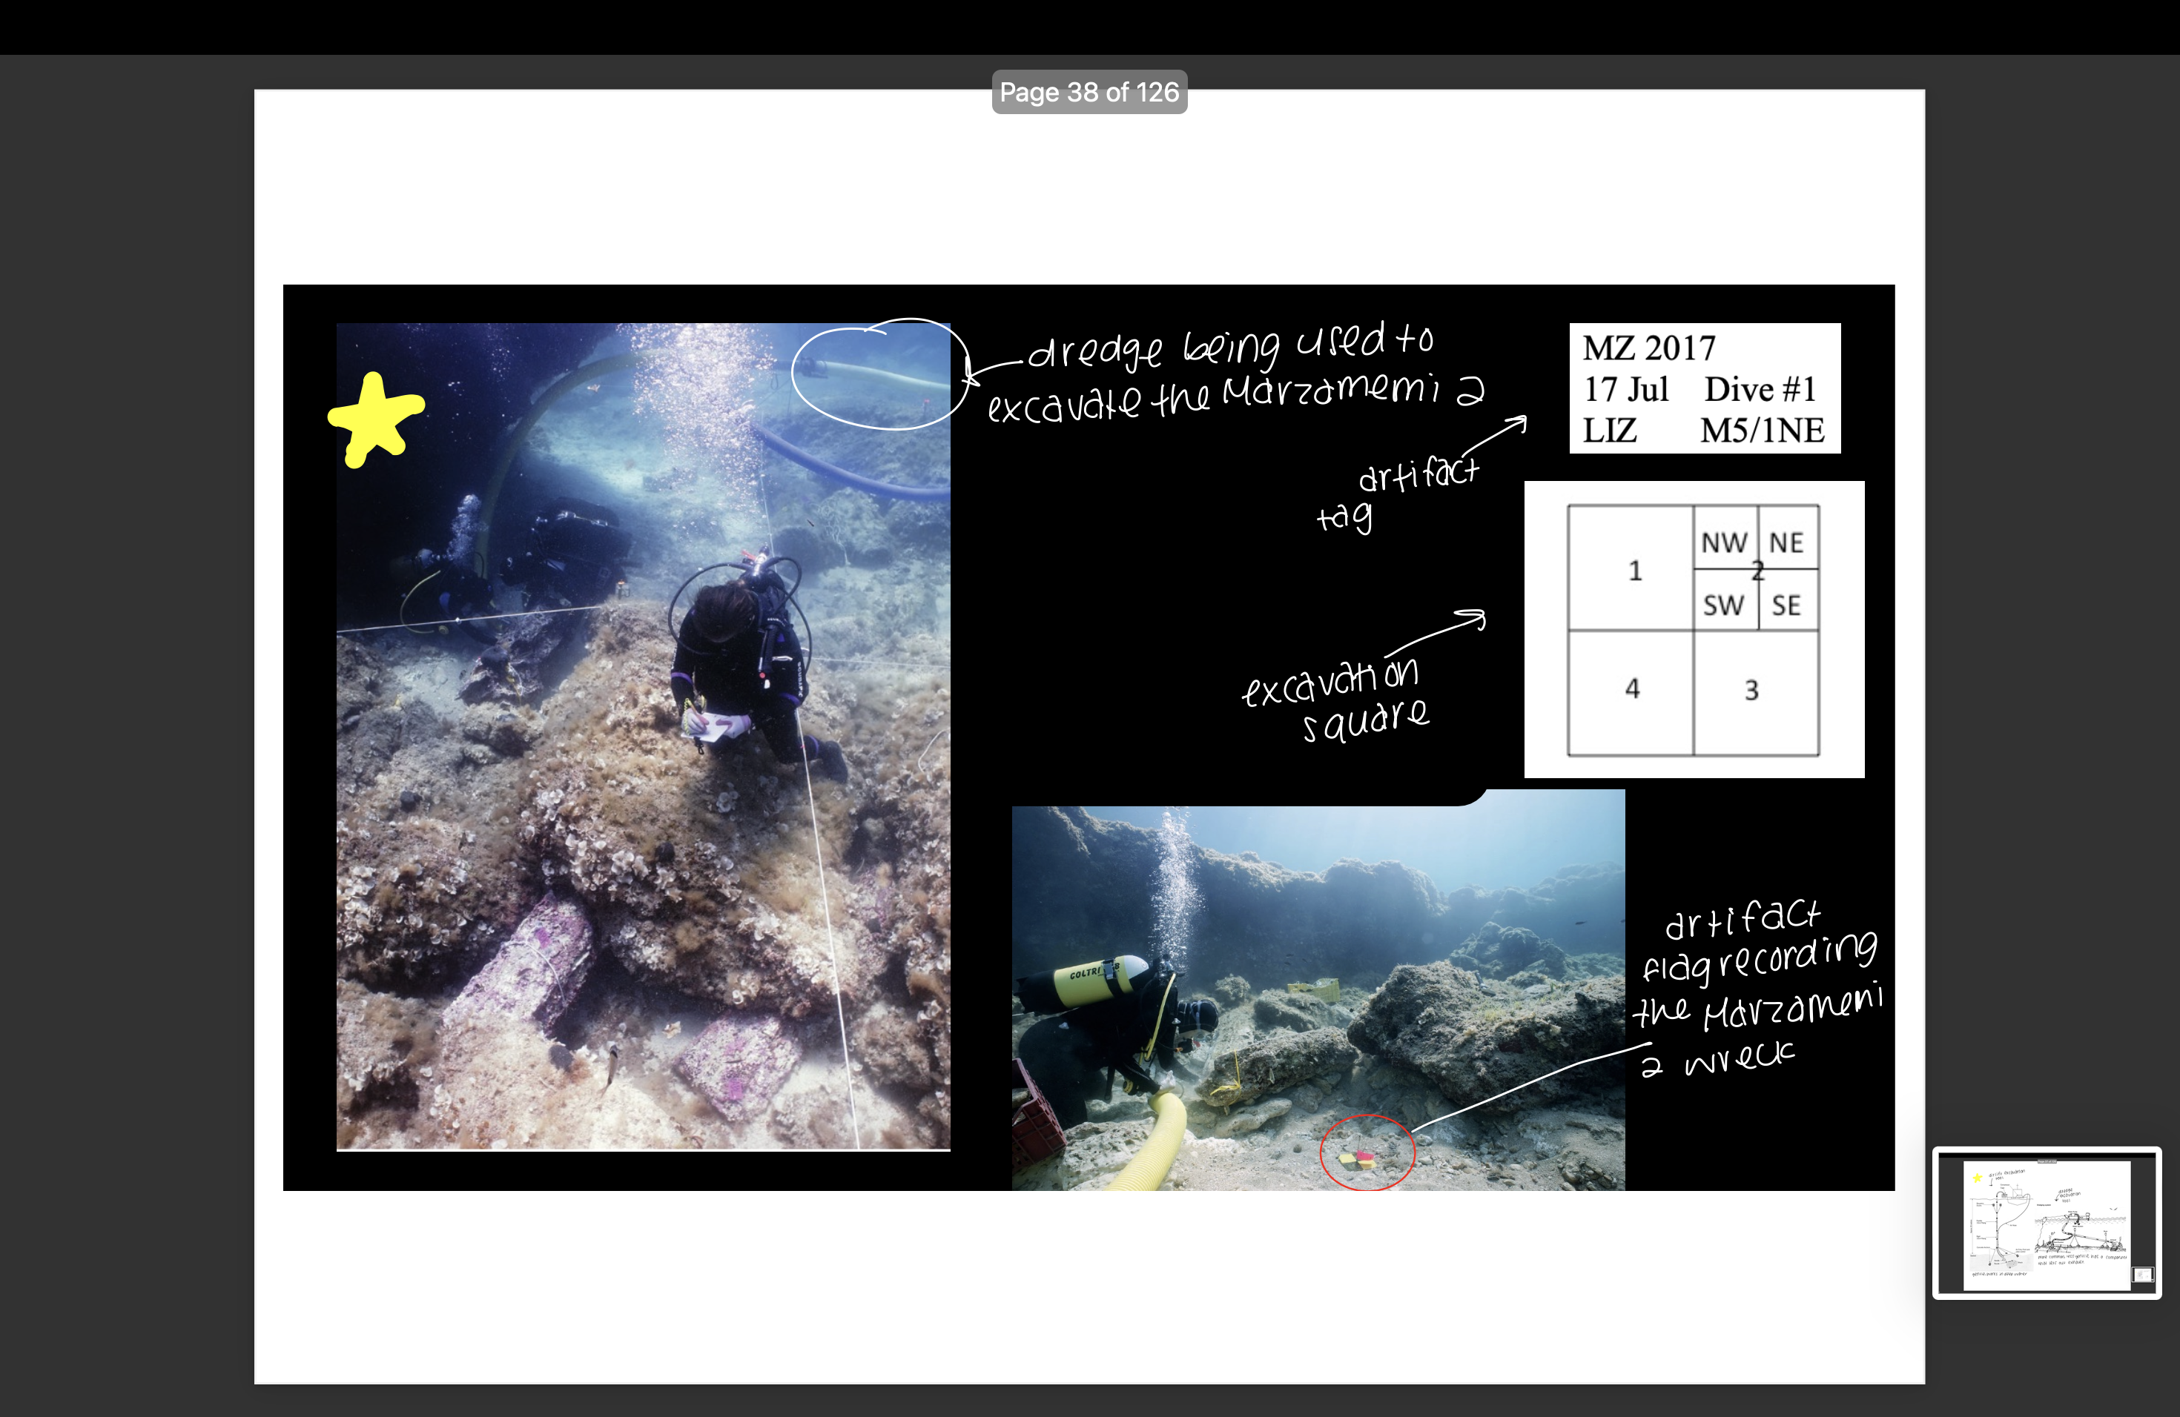Image resolution: width=2180 pixels, height=1417 pixels.
Task: Click the left underwater photo of the diver
Action: tap(641, 732)
